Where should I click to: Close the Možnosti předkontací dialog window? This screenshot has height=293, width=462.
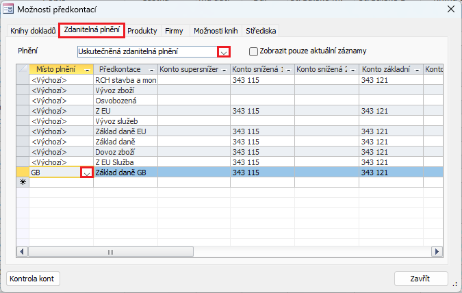[450, 9]
